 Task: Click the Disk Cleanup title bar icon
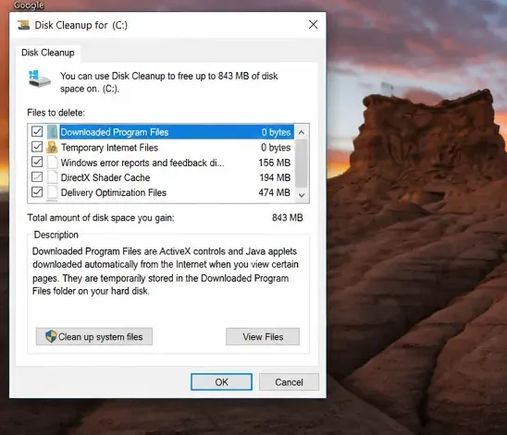click(x=24, y=25)
